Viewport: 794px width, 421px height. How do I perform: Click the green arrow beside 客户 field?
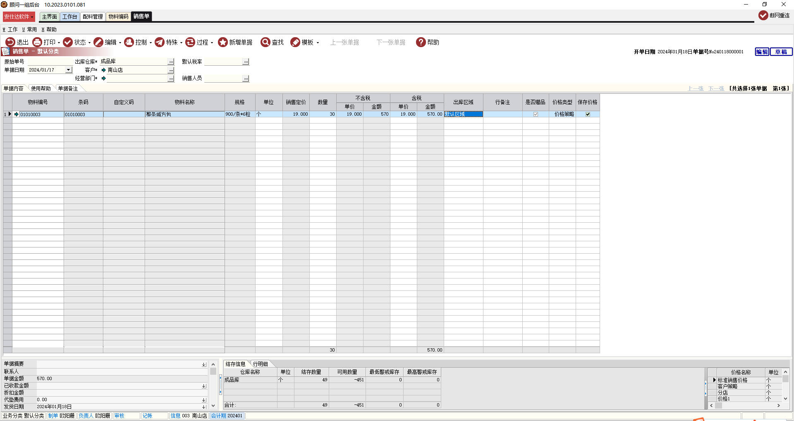coord(104,70)
